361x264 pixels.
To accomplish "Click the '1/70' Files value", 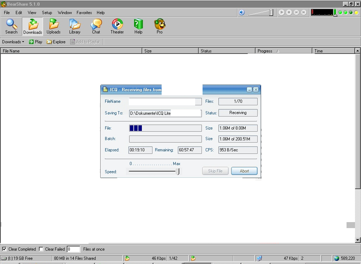I will click(238, 101).
